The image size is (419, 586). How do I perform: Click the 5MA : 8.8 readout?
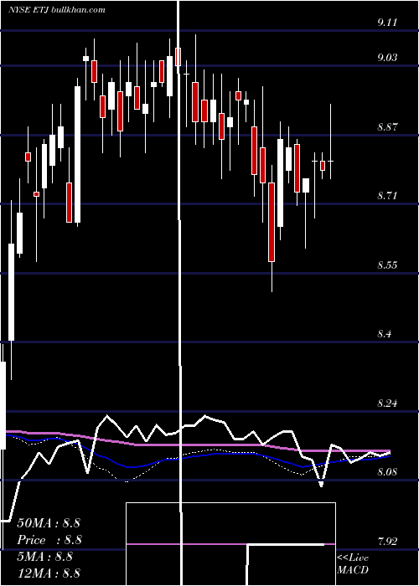coord(45,557)
